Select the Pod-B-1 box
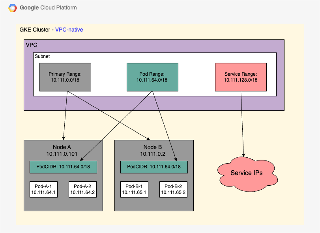The width and height of the screenshot is (320, 233). (x=134, y=189)
